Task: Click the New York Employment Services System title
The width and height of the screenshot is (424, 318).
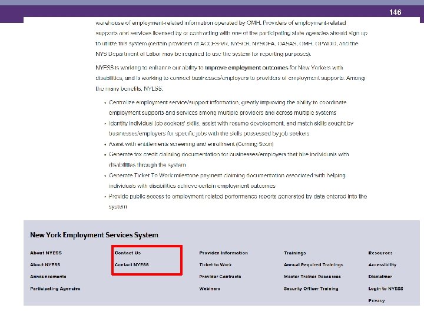Action: point(94,235)
